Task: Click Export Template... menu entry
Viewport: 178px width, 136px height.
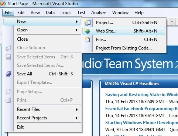Action: [x=42, y=82]
